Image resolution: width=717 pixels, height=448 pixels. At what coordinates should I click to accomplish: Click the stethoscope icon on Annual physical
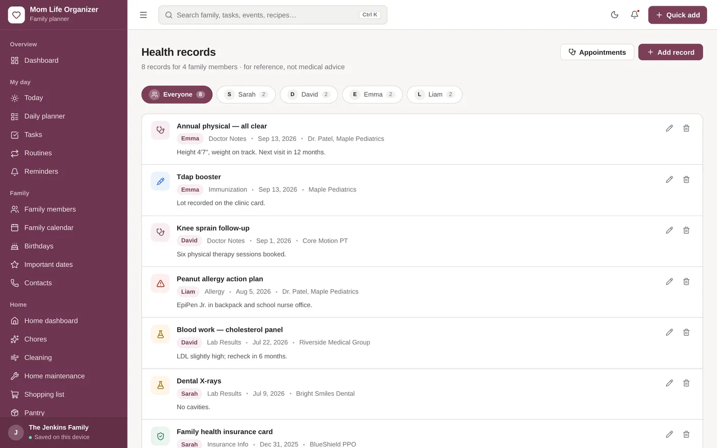point(160,130)
